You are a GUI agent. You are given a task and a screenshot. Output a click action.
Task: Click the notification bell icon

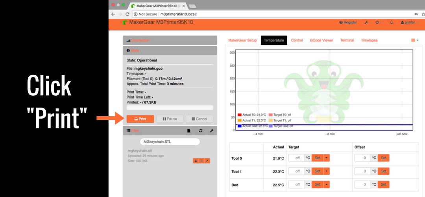click(x=392, y=22)
